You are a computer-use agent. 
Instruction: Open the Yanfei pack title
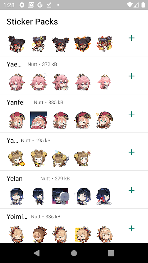coord(15,102)
